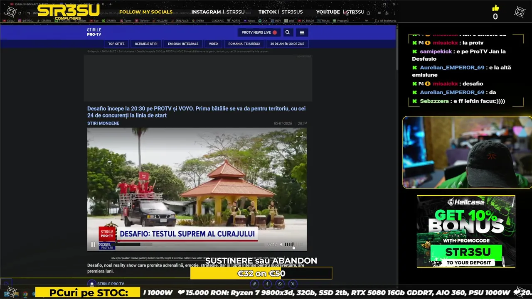This screenshot has width=532, height=299.
Task: Open the STIRI MONDENE category link
Action: click(103, 123)
